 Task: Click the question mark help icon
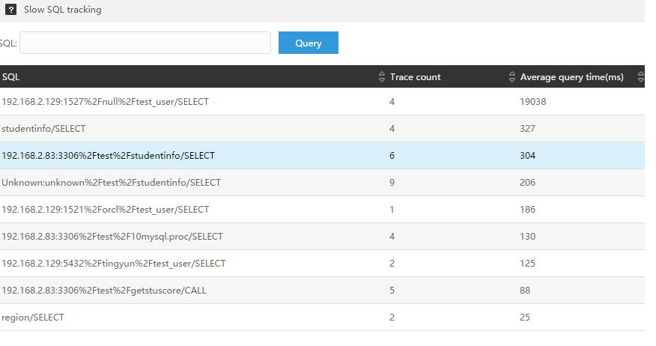pyautogui.click(x=11, y=10)
